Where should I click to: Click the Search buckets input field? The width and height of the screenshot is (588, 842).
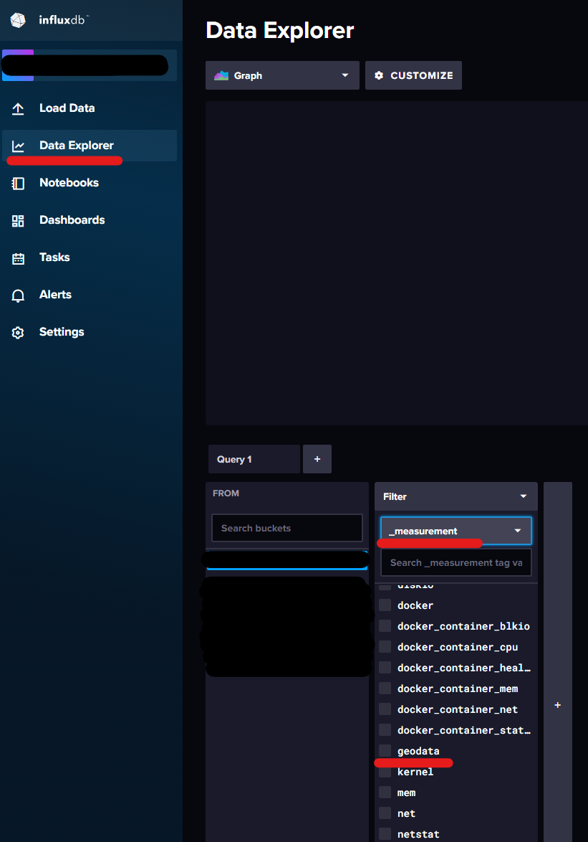[x=287, y=529]
